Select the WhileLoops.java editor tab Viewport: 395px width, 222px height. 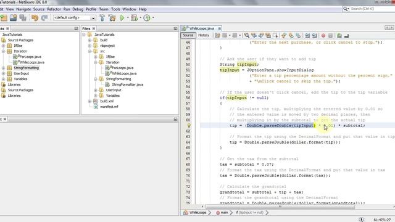tap(202, 28)
